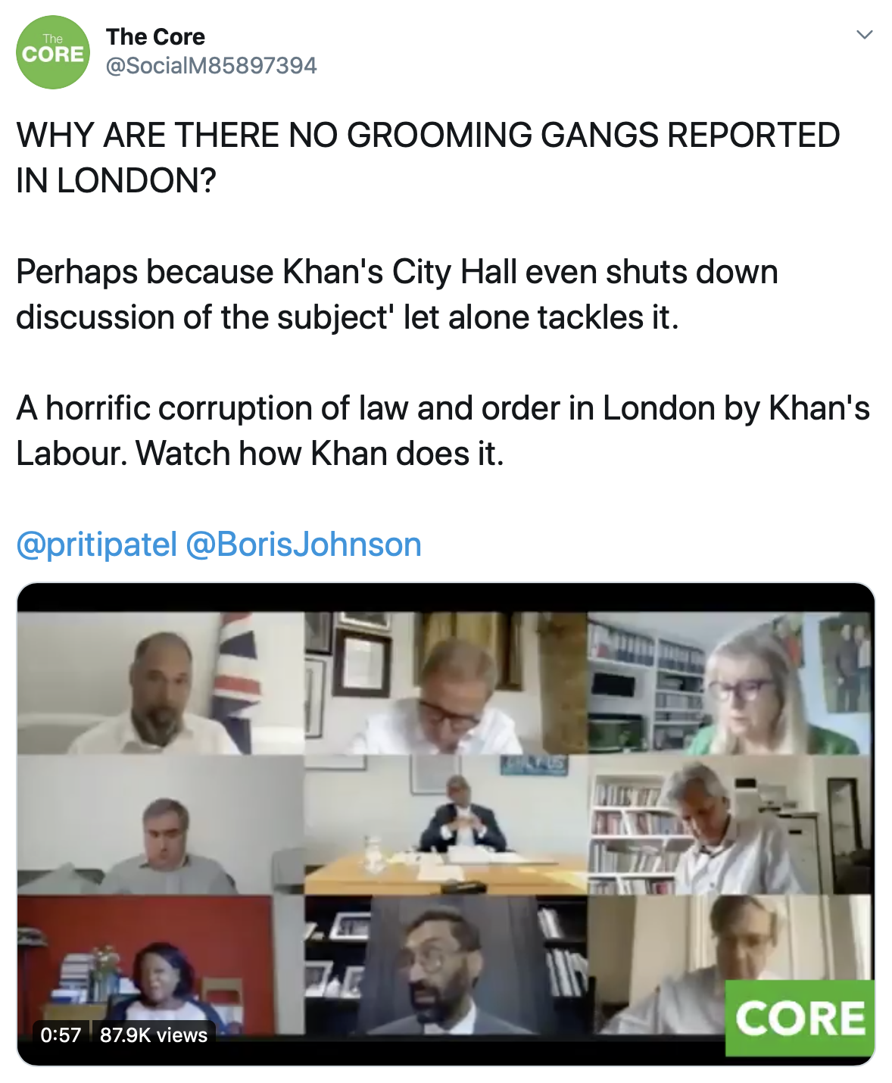The width and height of the screenshot is (892, 1083).
Task: Select video tile with Union Jack flag
Action: pos(161,683)
